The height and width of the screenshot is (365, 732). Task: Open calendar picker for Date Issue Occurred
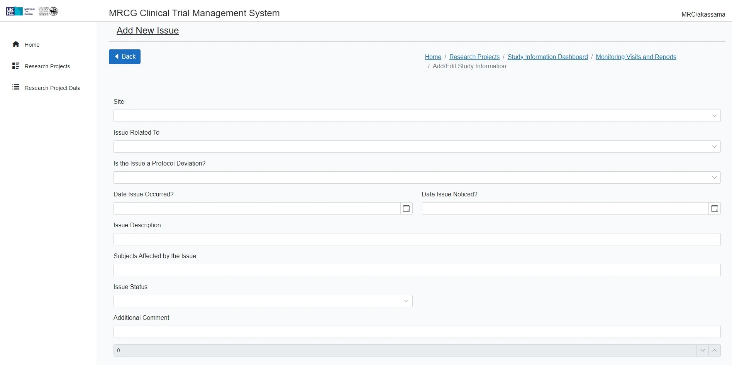[x=406, y=208]
